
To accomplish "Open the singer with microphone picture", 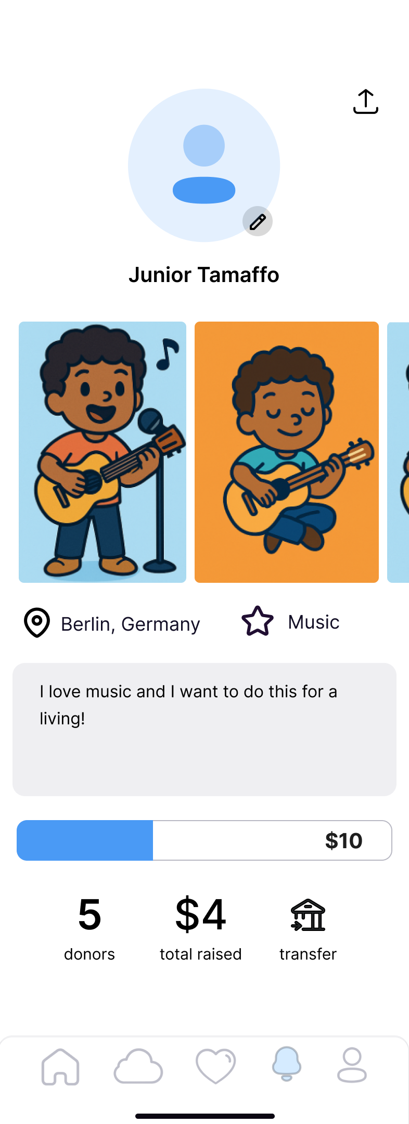I will [x=103, y=452].
